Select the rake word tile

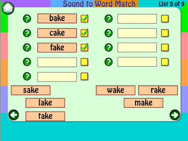pyautogui.click(x=158, y=90)
